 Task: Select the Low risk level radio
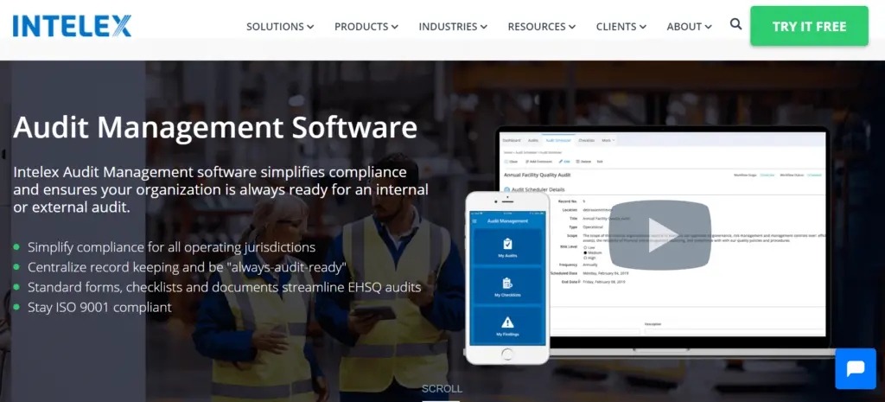(585, 247)
